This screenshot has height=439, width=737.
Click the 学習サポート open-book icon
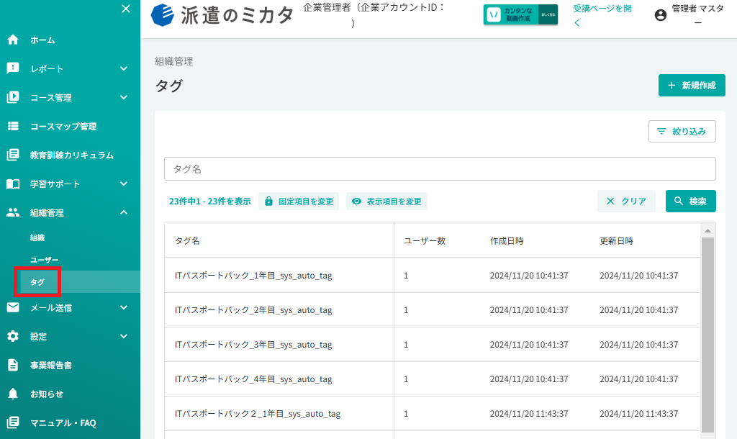pos(13,184)
